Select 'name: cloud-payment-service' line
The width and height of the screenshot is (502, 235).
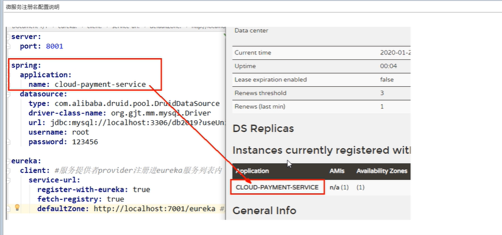pos(87,85)
